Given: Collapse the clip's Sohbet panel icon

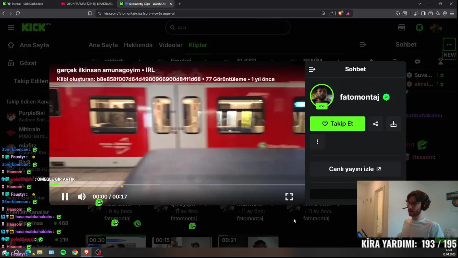Looking at the screenshot, I should click(x=312, y=69).
